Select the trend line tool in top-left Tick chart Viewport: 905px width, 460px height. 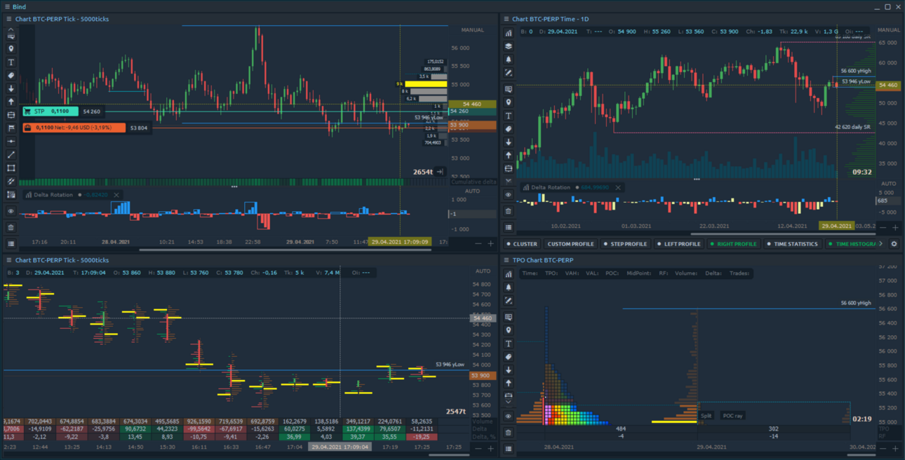pyautogui.click(x=11, y=155)
